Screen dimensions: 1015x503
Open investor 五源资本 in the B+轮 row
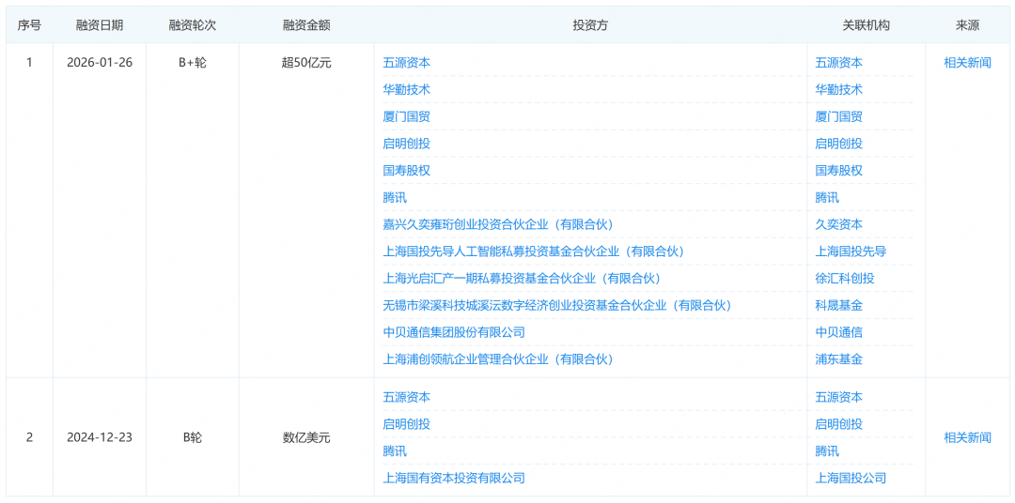point(407,63)
